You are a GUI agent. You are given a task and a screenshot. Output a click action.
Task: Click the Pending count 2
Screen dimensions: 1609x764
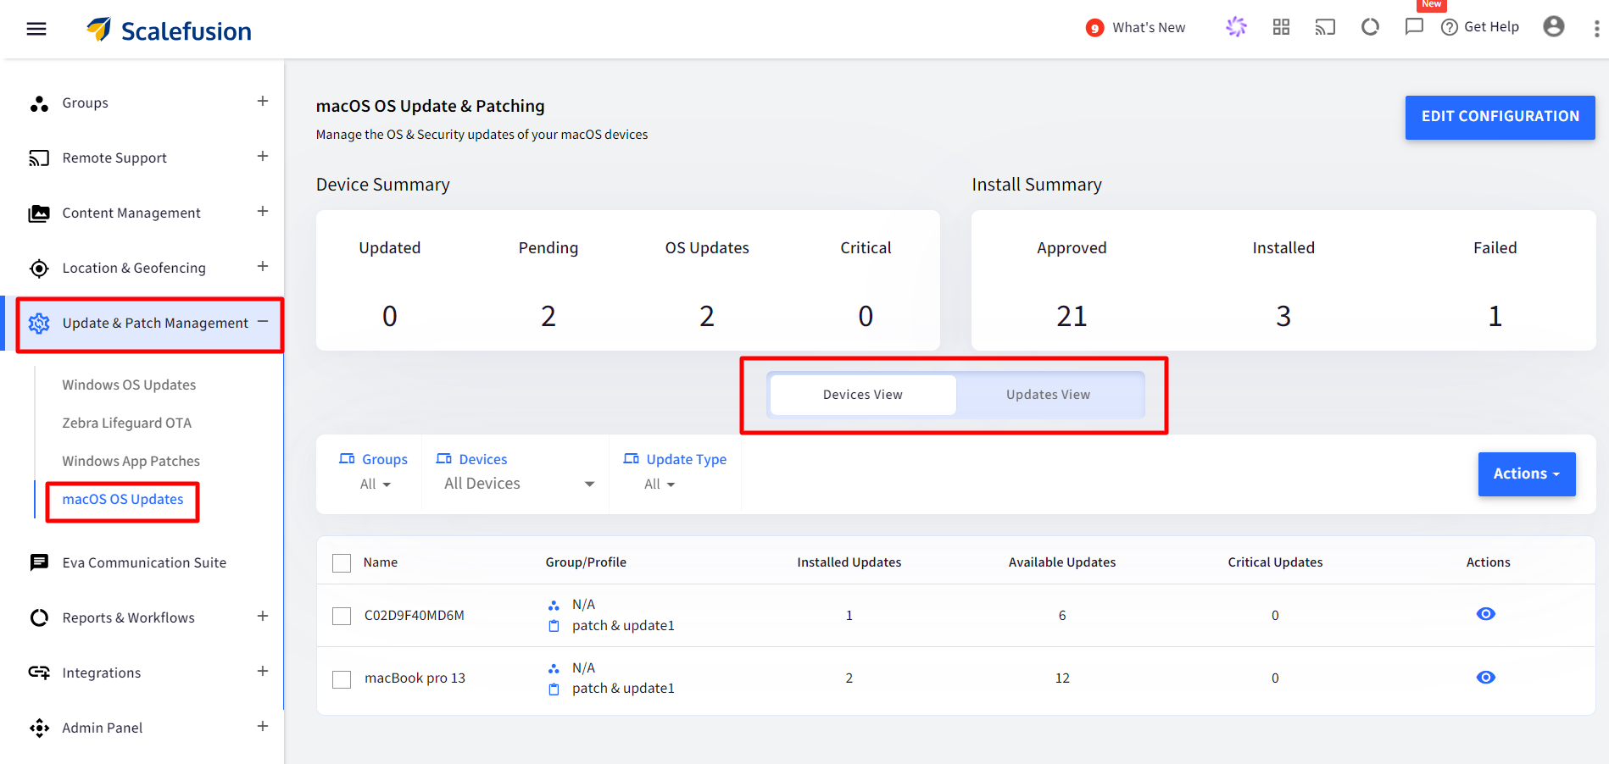tap(548, 316)
